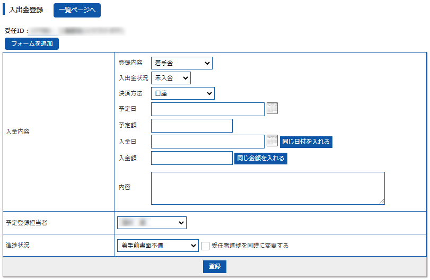Click inside the 内容 text area
The width and height of the screenshot is (430, 280).
[267, 188]
